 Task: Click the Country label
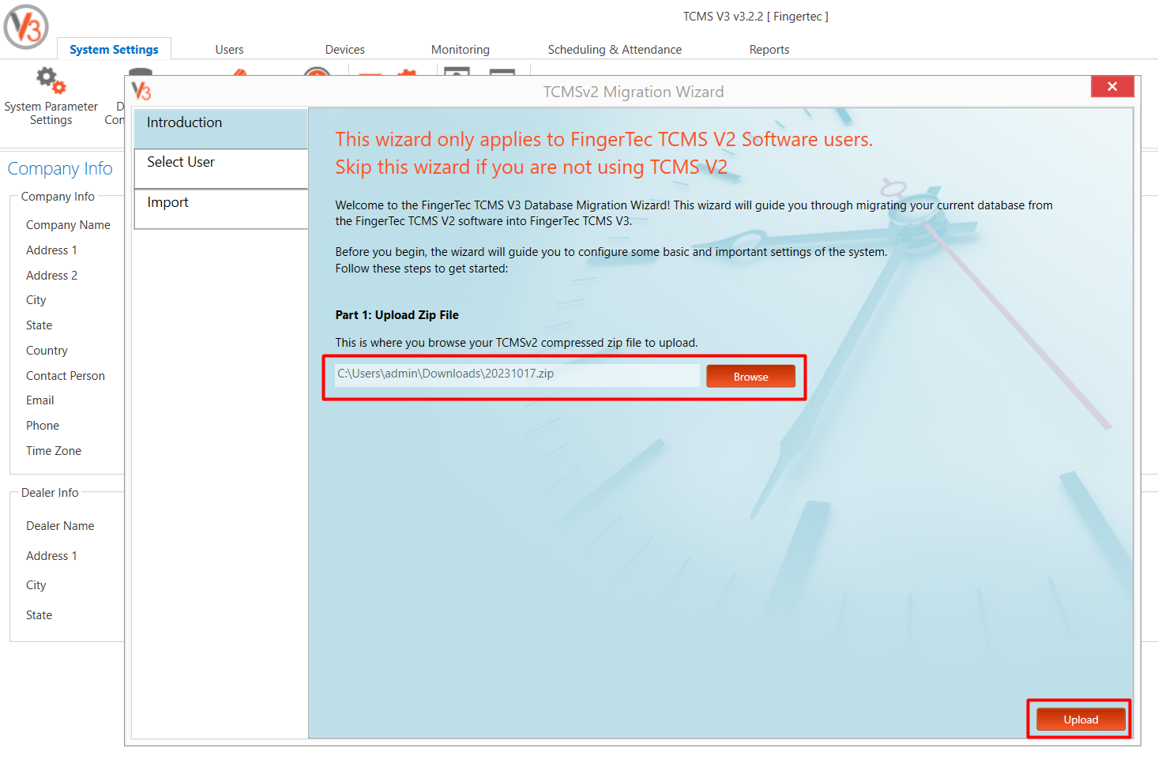pyautogui.click(x=47, y=351)
